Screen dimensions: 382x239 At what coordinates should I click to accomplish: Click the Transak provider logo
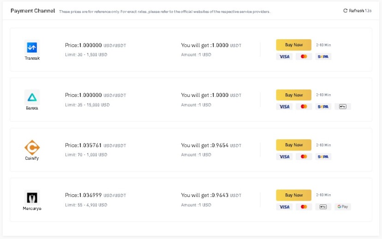32,47
